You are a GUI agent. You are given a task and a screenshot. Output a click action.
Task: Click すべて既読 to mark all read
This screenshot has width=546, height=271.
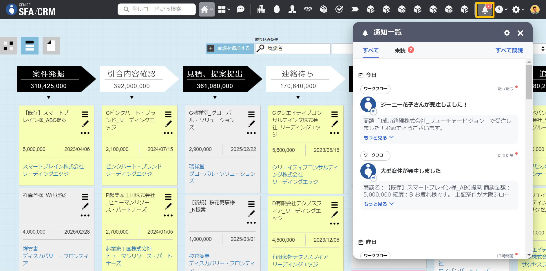pyautogui.click(x=509, y=50)
